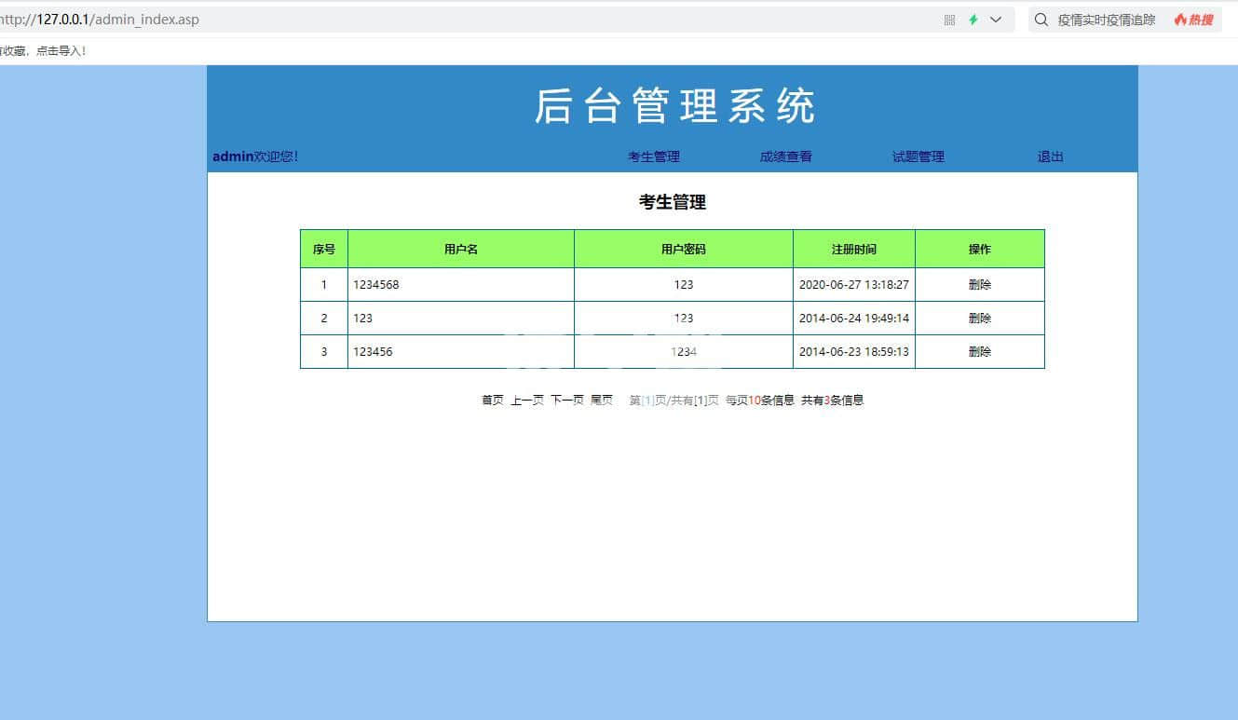
Task: Go to first page via 首页
Action: click(492, 401)
